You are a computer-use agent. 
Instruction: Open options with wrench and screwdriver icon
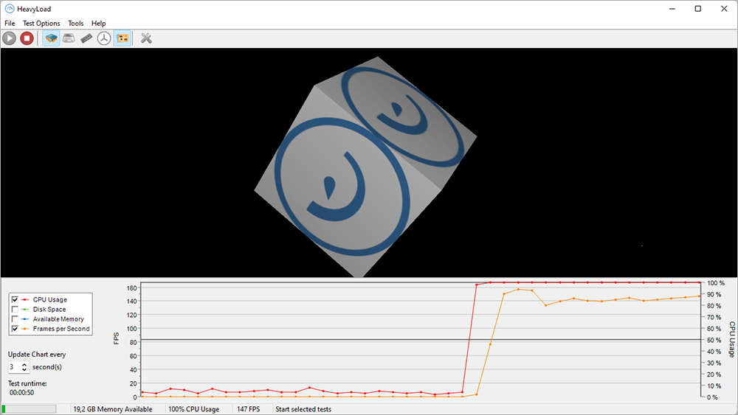tap(146, 38)
